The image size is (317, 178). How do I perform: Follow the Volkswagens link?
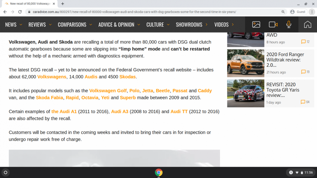pos(52,77)
